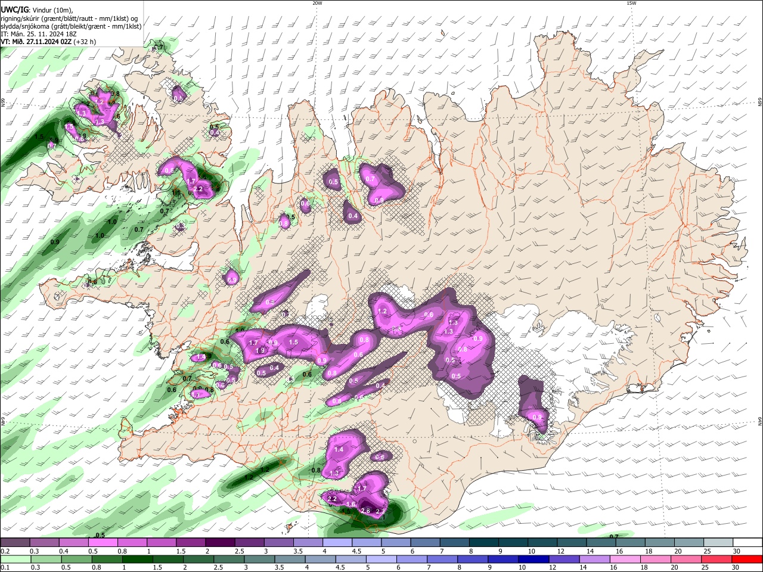Click the 20W longitude label

click(x=317, y=3)
